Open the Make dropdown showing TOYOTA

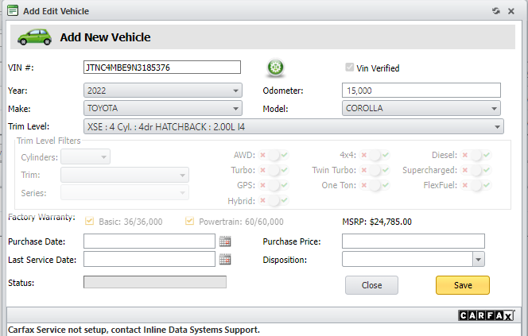(x=163, y=108)
